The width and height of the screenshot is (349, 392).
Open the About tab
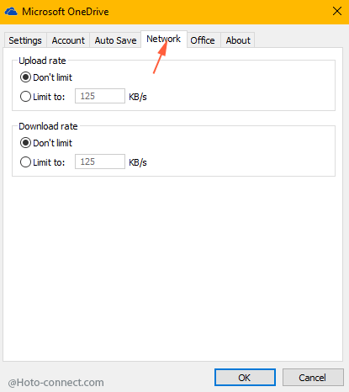(238, 40)
